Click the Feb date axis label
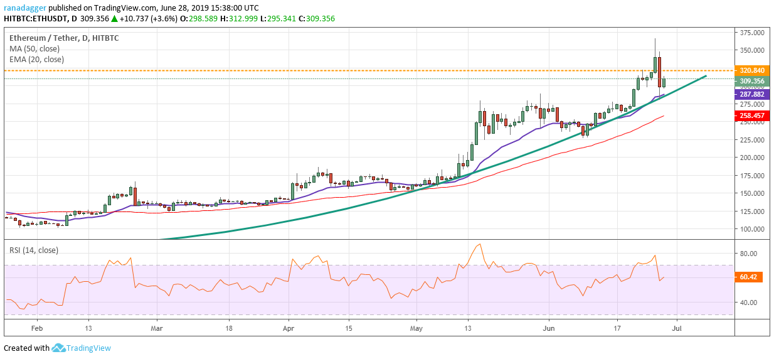Viewport: 774px width, 359px height. click(x=36, y=328)
